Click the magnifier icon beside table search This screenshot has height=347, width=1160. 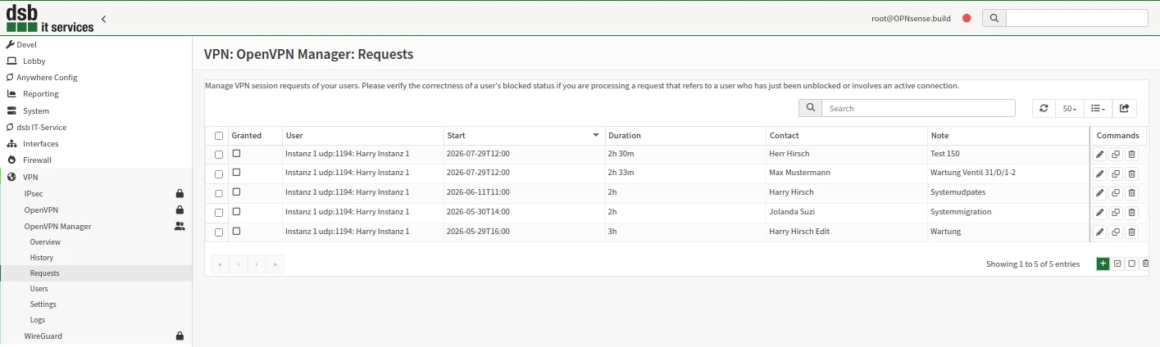[x=810, y=108]
